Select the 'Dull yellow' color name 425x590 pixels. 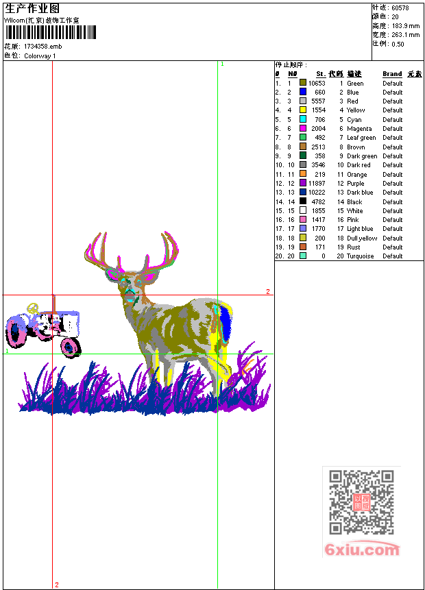(362, 238)
